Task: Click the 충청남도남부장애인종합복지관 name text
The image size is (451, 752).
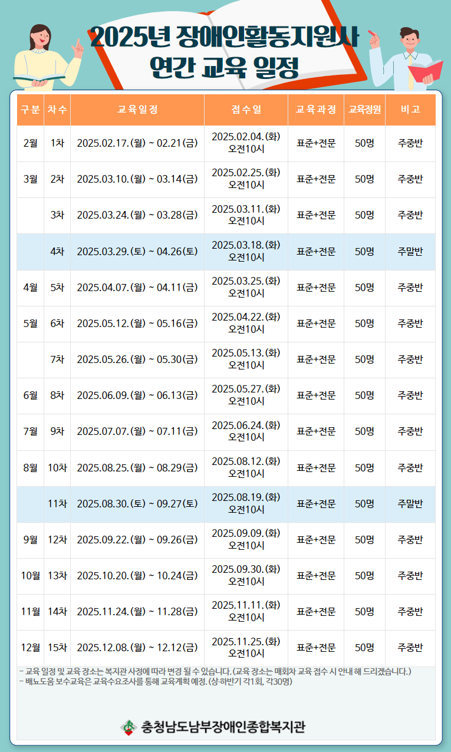Action: pyautogui.click(x=223, y=727)
